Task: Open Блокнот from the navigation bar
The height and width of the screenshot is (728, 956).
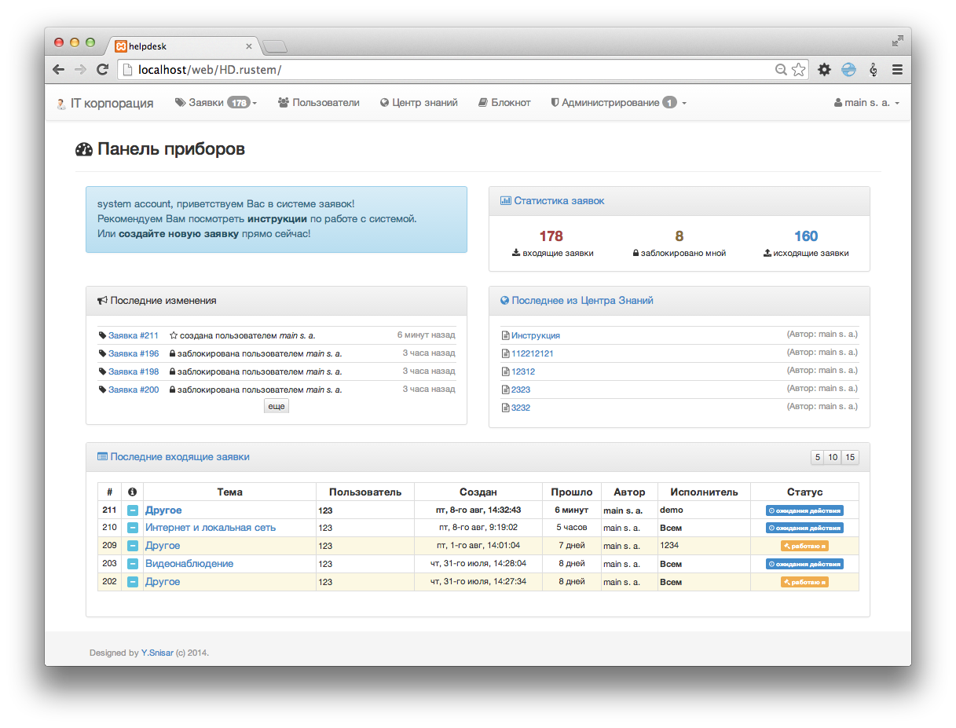Action: tap(504, 103)
